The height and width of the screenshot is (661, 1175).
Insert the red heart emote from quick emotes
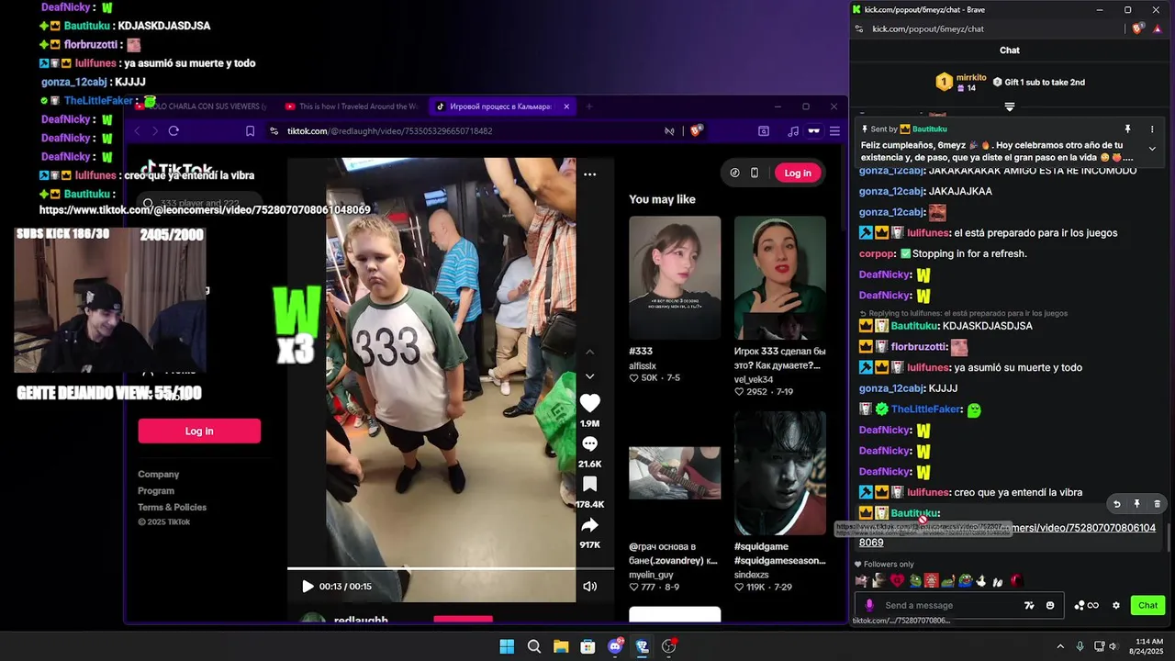[x=897, y=580]
